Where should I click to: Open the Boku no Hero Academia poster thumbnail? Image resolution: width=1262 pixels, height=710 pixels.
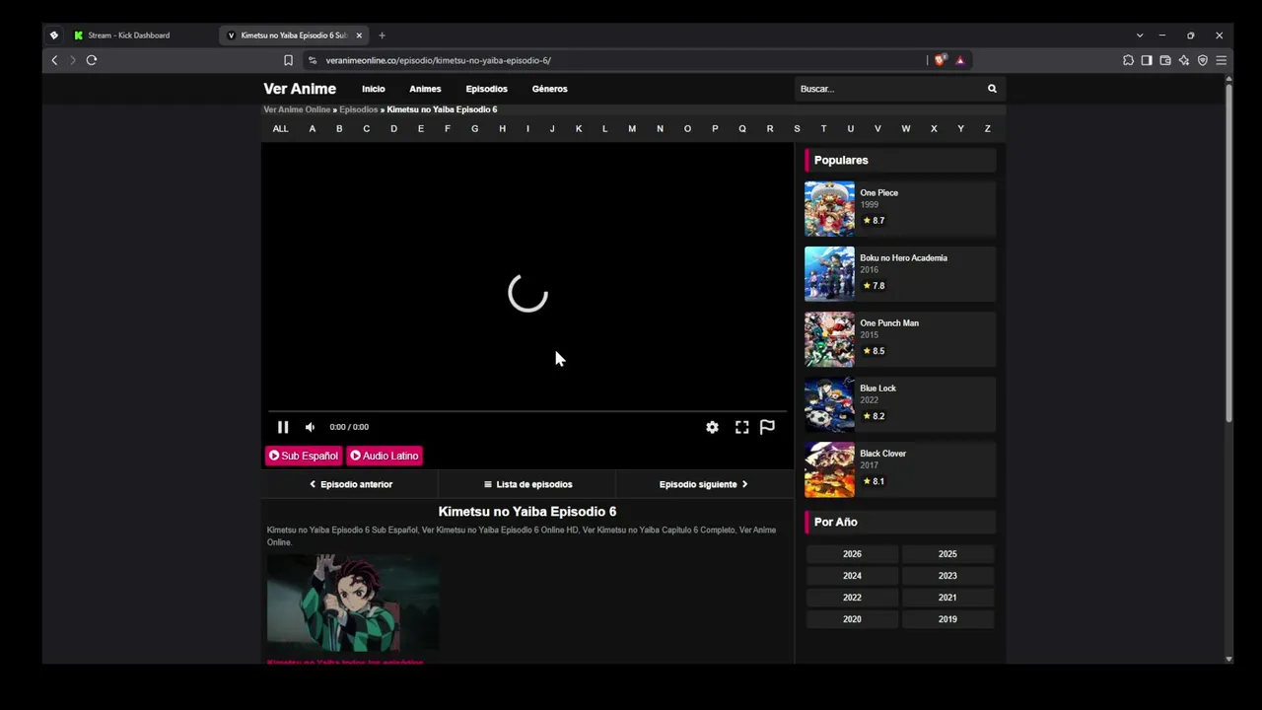(829, 274)
